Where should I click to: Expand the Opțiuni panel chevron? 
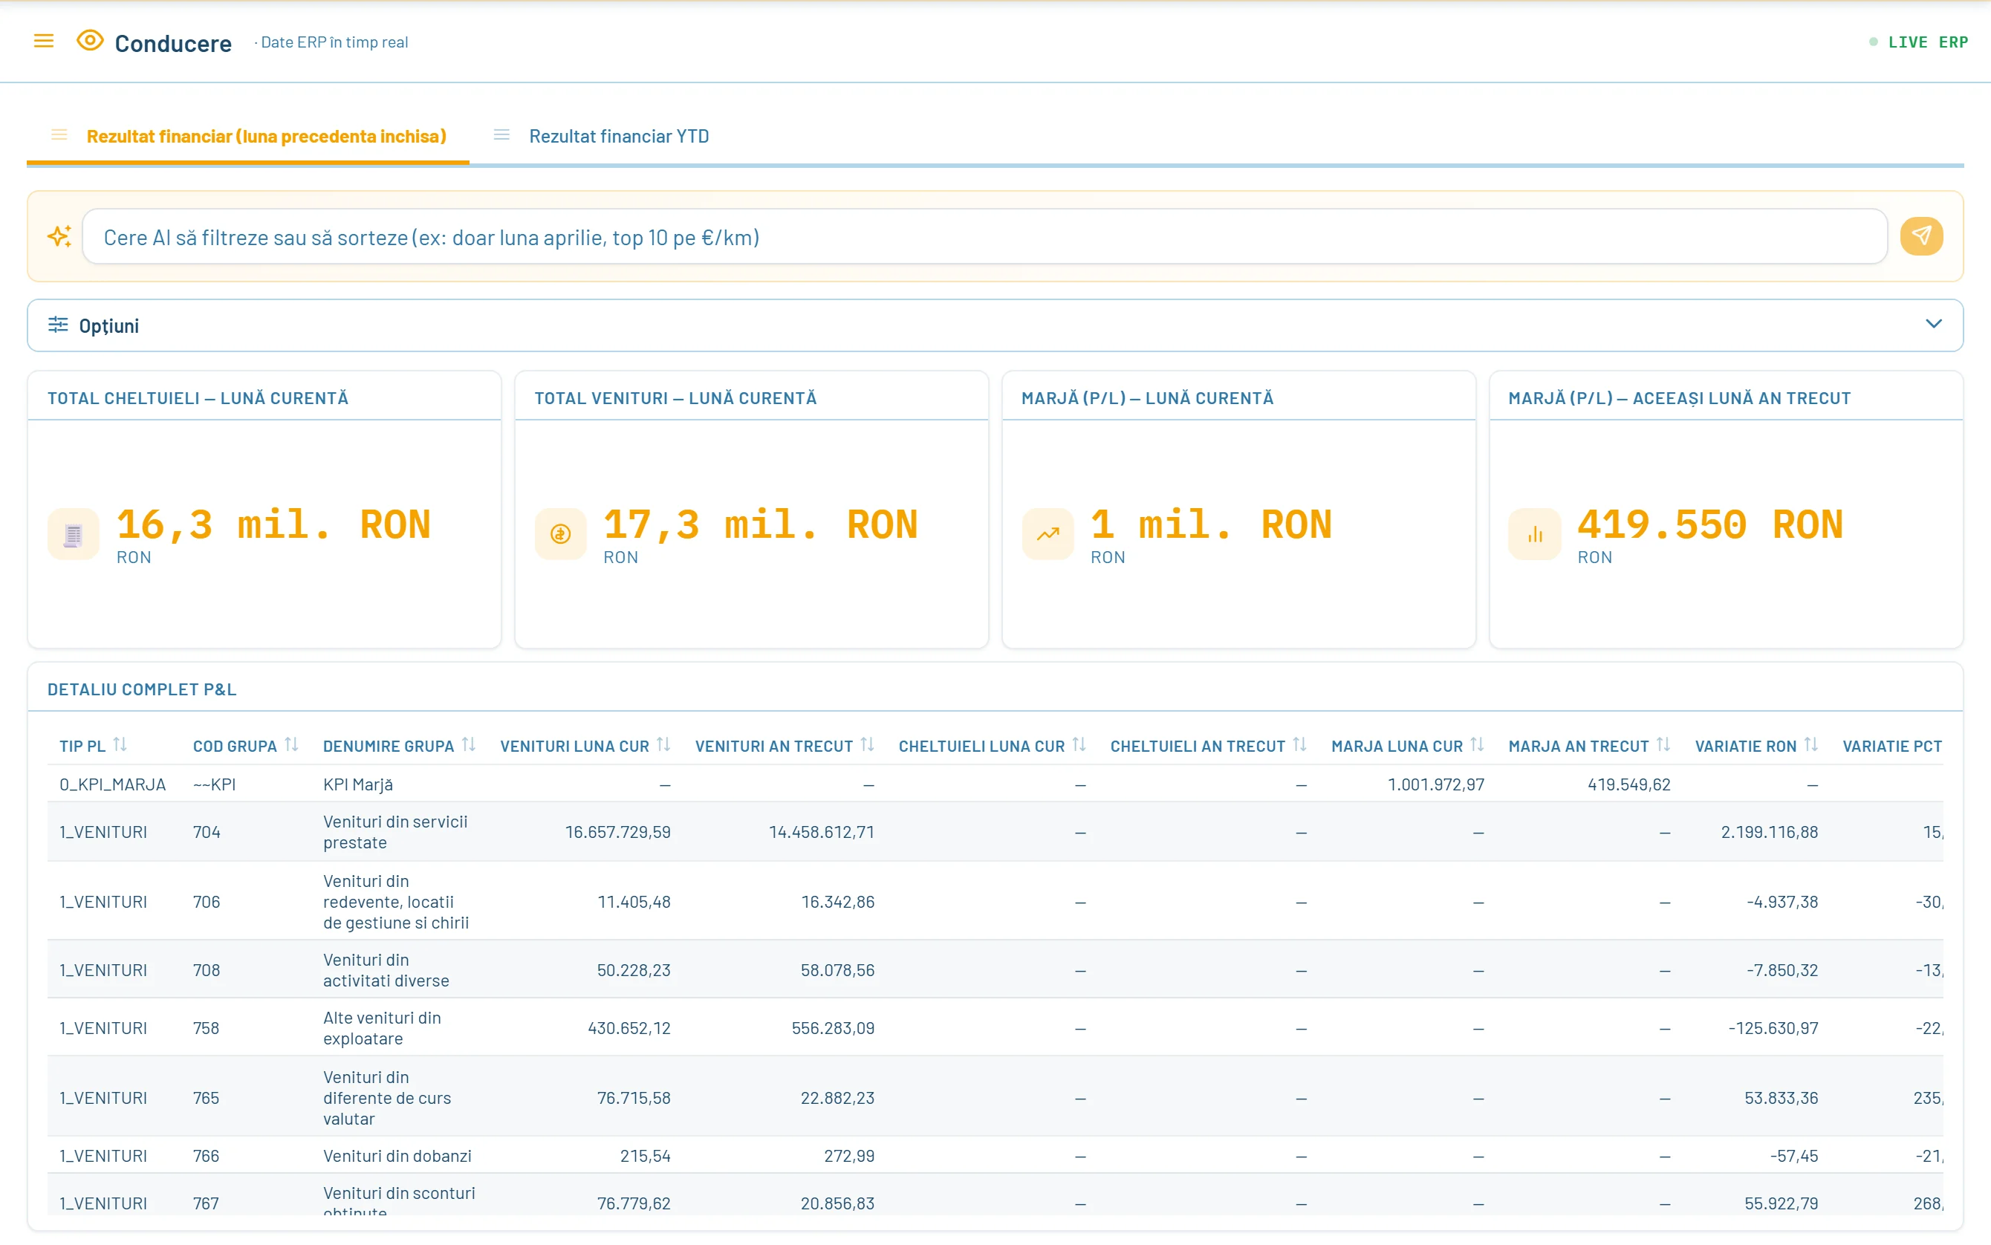point(1933,325)
